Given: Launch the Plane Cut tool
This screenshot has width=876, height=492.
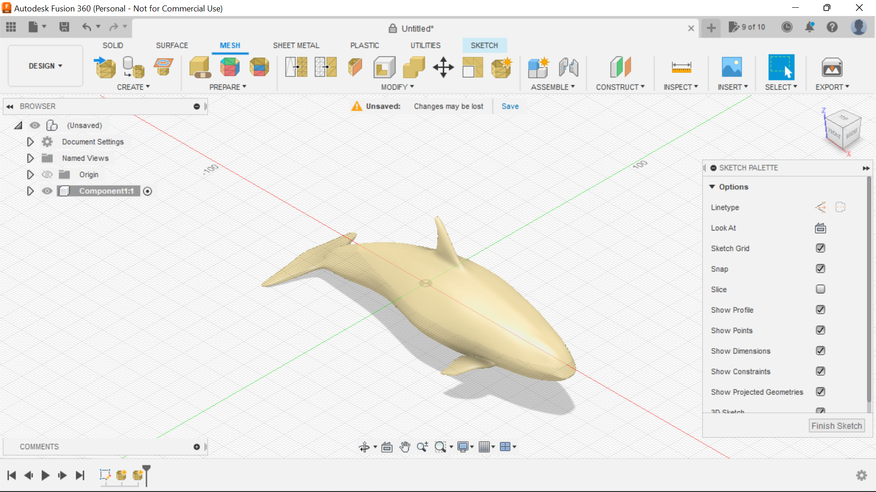Looking at the screenshot, I should 355,67.
